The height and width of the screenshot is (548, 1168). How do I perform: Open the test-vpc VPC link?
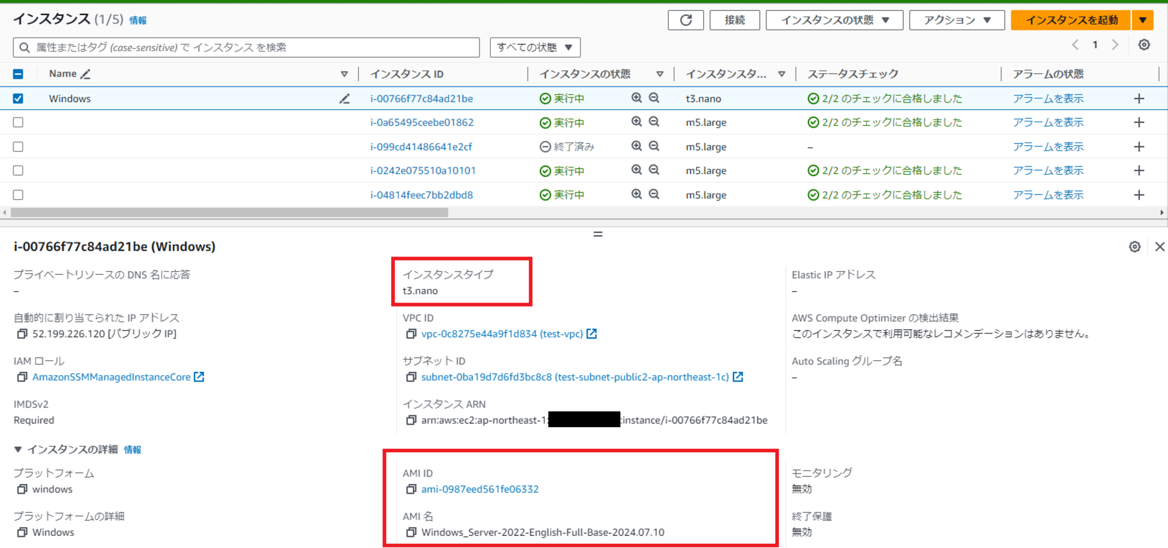502,334
